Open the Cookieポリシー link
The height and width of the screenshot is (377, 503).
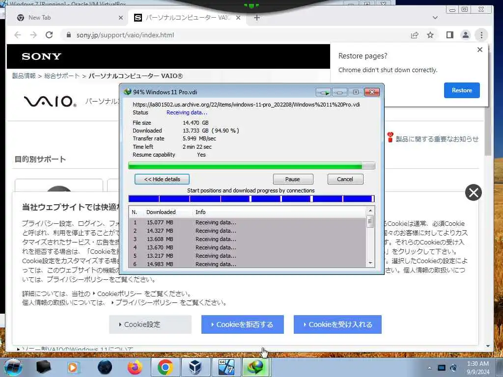point(119,294)
